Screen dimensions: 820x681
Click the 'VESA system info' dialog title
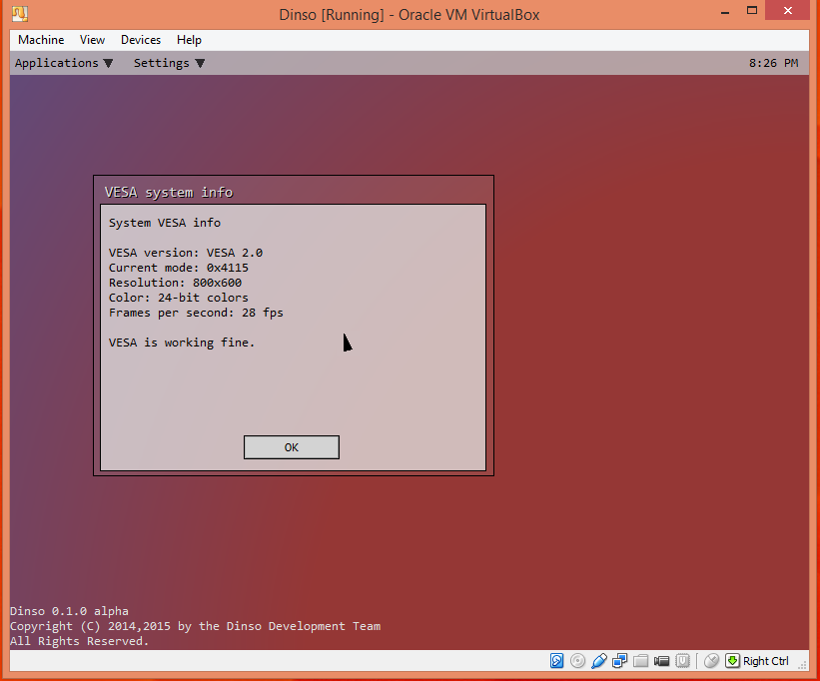(169, 193)
